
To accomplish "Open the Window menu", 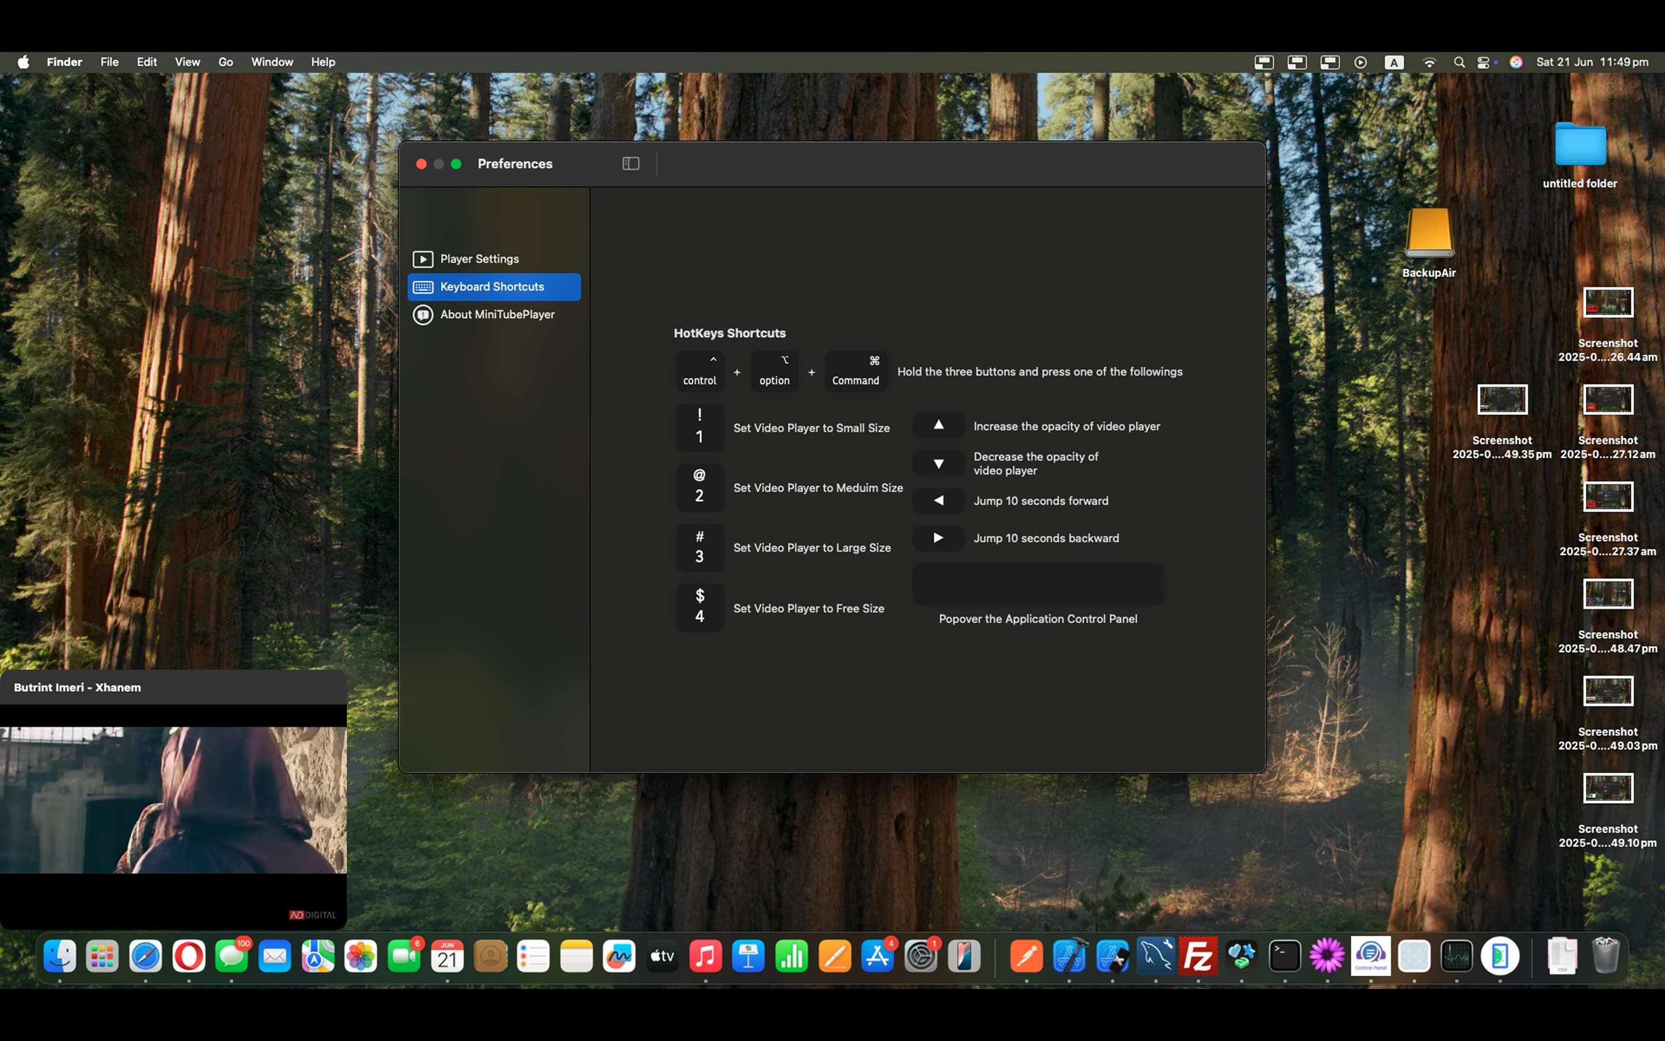I will (x=272, y=62).
